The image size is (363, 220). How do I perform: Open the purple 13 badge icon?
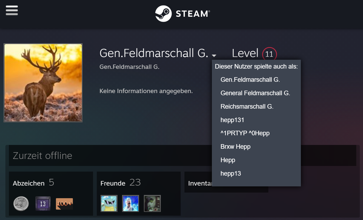[x=43, y=204]
